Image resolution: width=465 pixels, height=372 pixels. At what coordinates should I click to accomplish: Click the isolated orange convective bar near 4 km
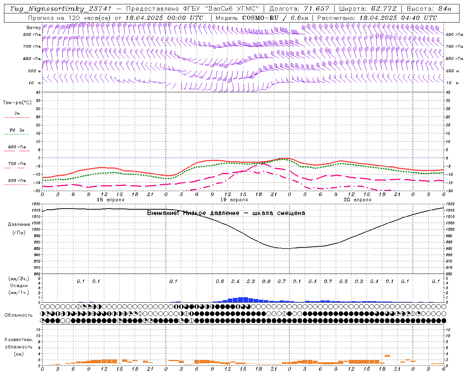click(387, 356)
